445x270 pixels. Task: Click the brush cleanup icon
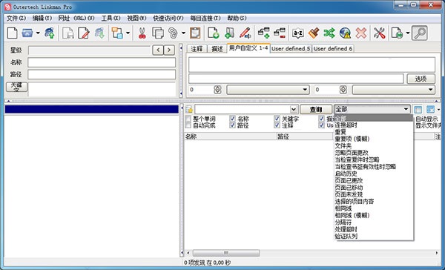coord(314,33)
